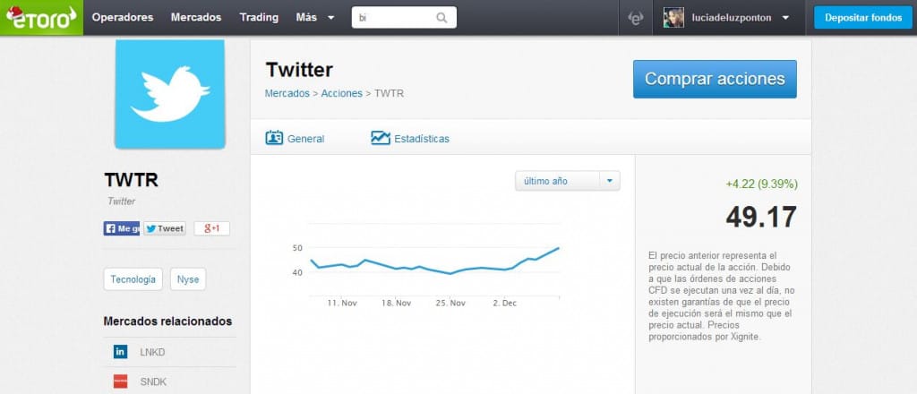This screenshot has height=394, width=917.
Task: Click the eToro logo
Action: coord(41,18)
